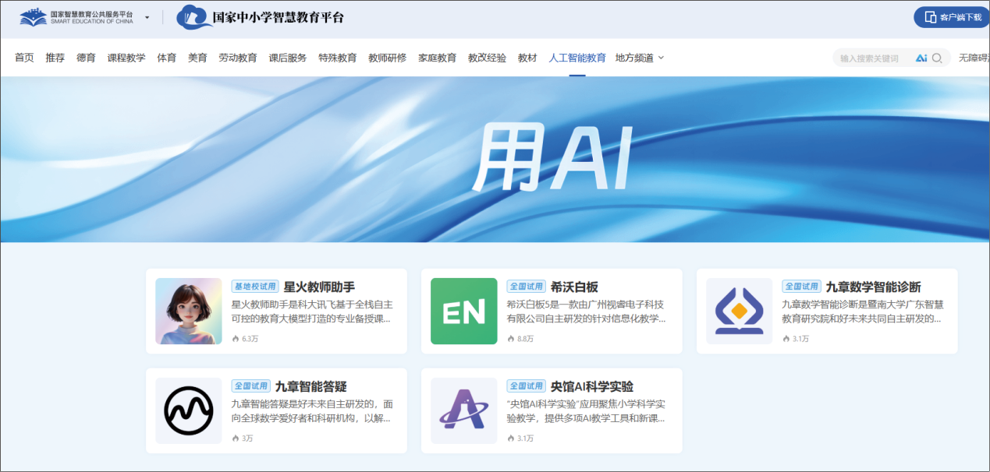990x472 pixels.
Task: Select the 人工智能教育 tab
Action: click(577, 58)
